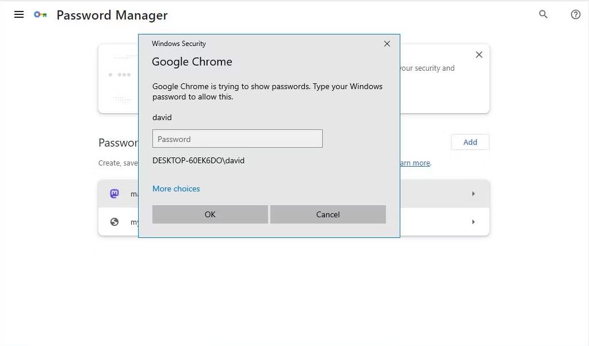The width and height of the screenshot is (589, 346).
Task: Click the Password Manager title
Action: coord(112,16)
